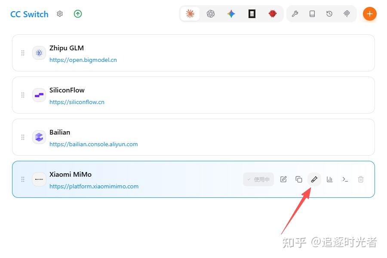This screenshot has width=387, height=258.
Task: Select the SiliconFlow provider name
Action: pos(67,90)
